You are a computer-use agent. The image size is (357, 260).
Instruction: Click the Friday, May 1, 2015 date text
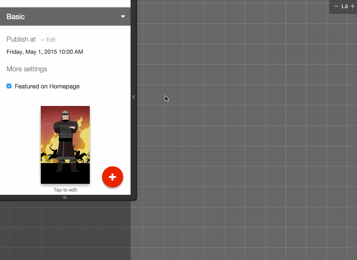[x=45, y=52]
